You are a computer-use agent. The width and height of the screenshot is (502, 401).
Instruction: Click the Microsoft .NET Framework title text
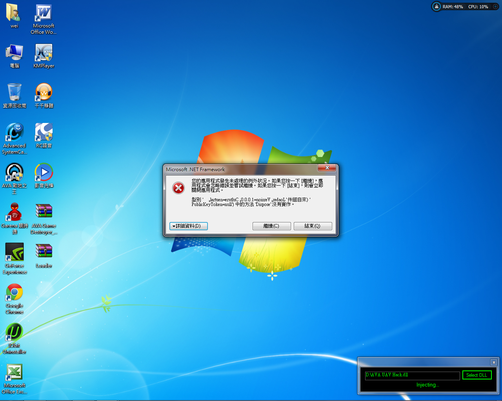pos(195,170)
